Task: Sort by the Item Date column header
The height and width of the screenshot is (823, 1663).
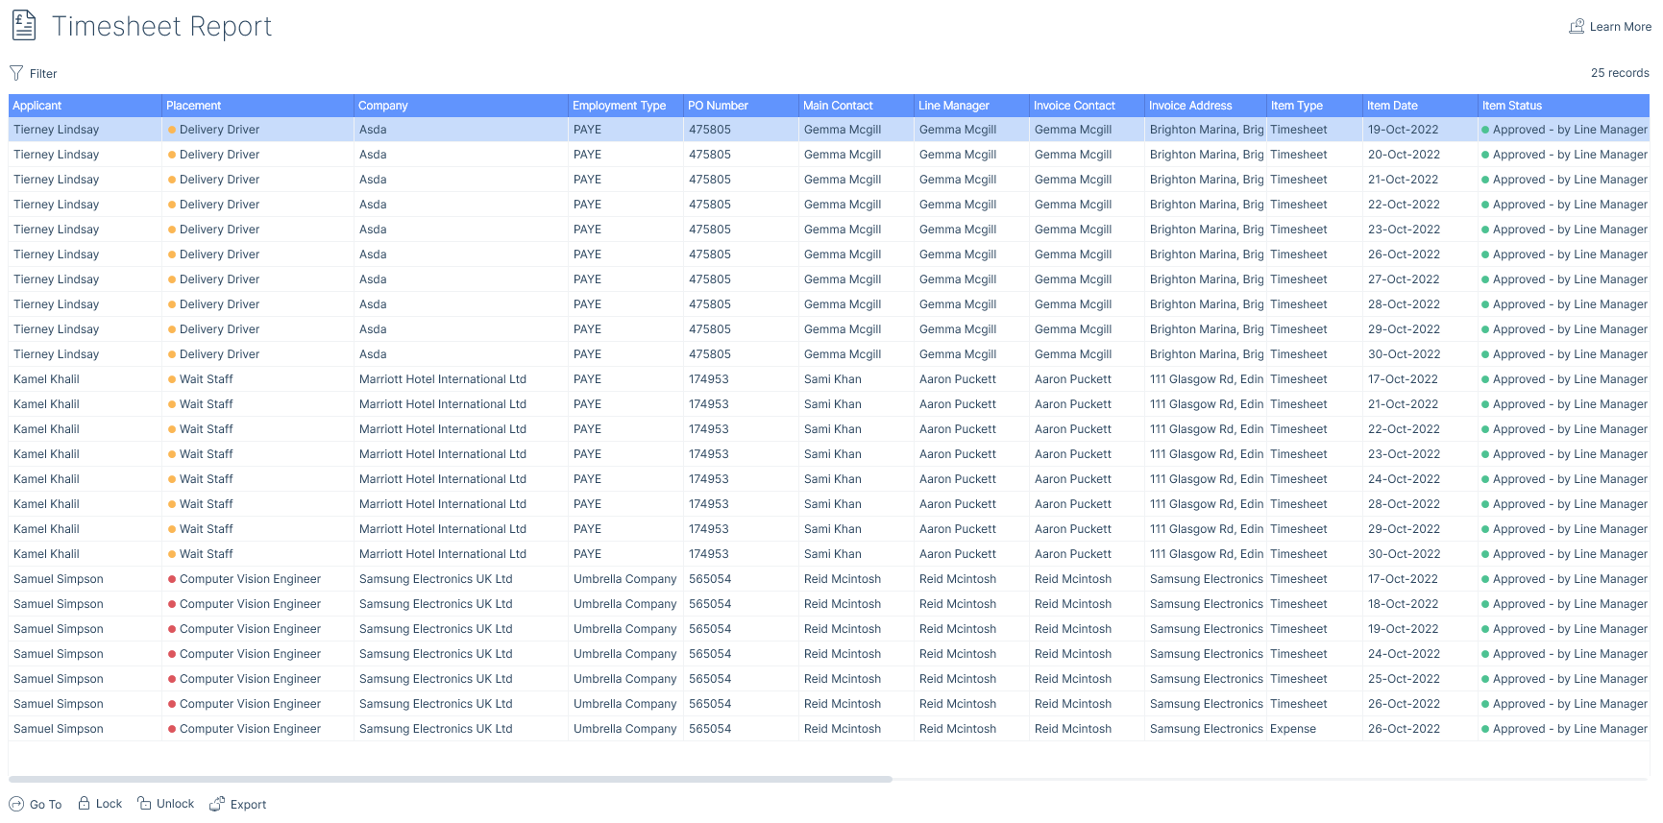Action: (x=1420, y=106)
